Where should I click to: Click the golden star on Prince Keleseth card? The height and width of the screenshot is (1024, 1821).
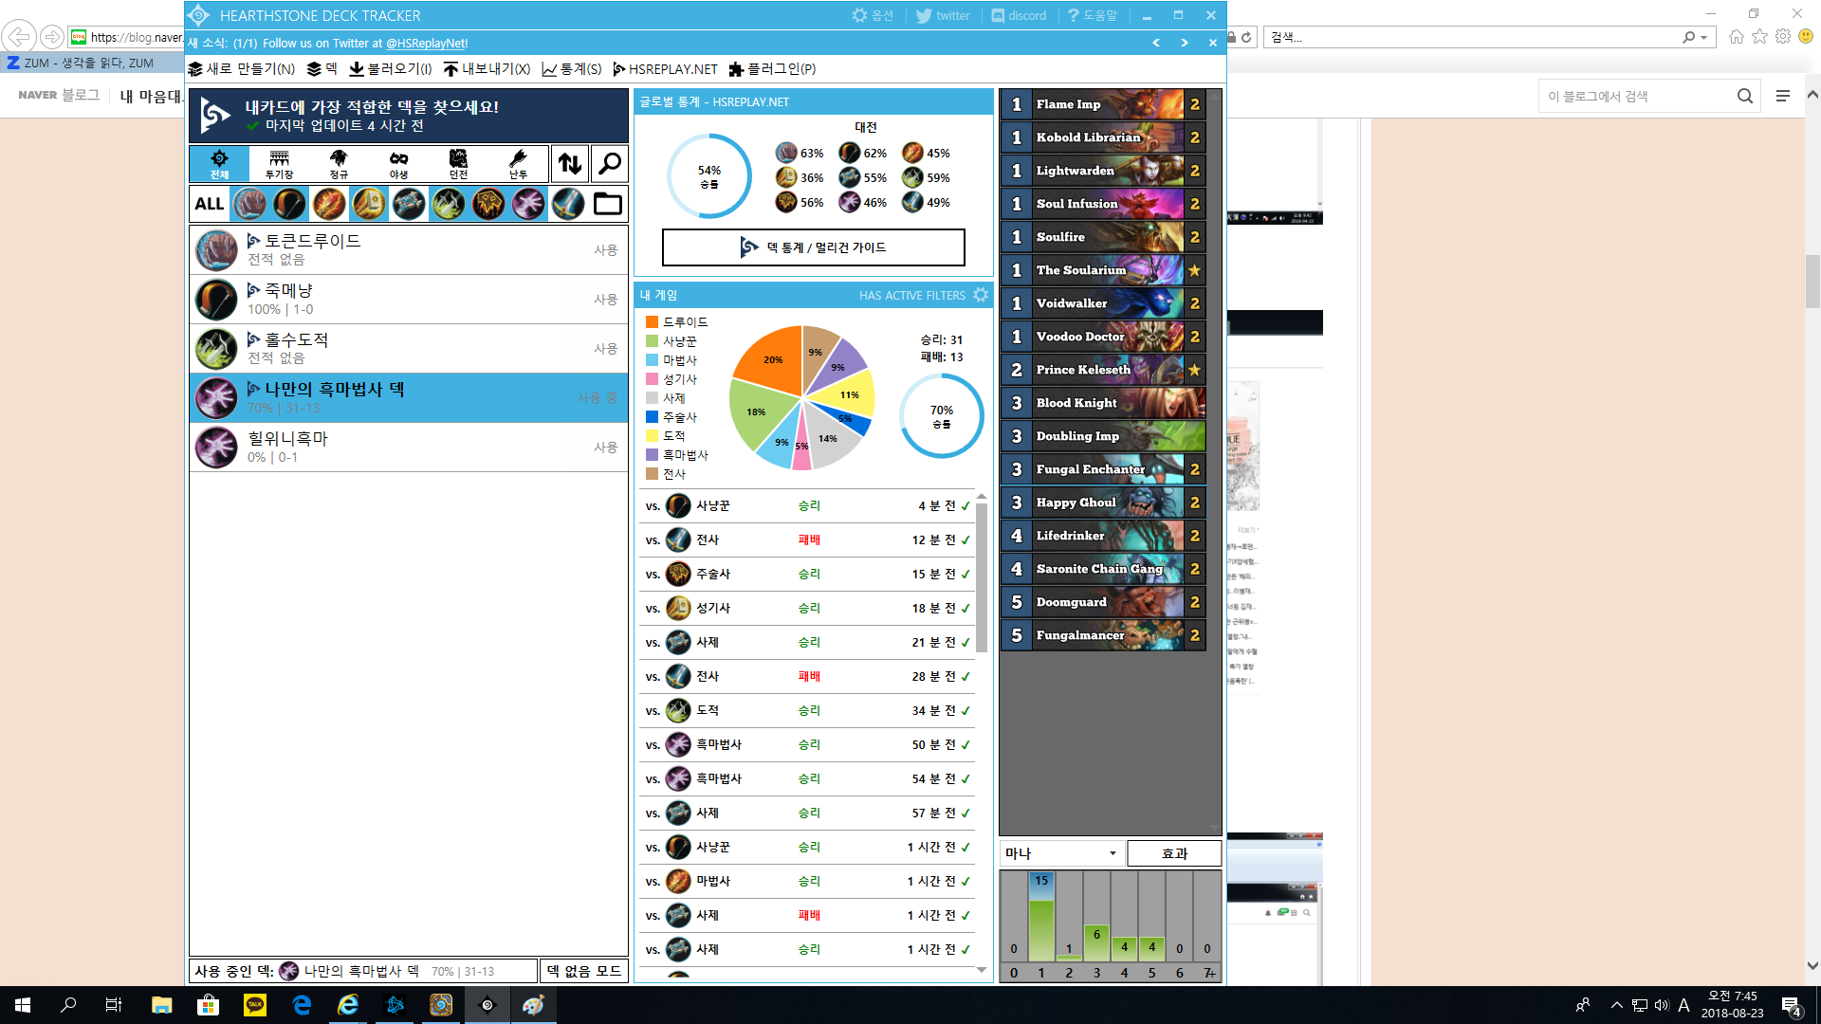[1195, 370]
